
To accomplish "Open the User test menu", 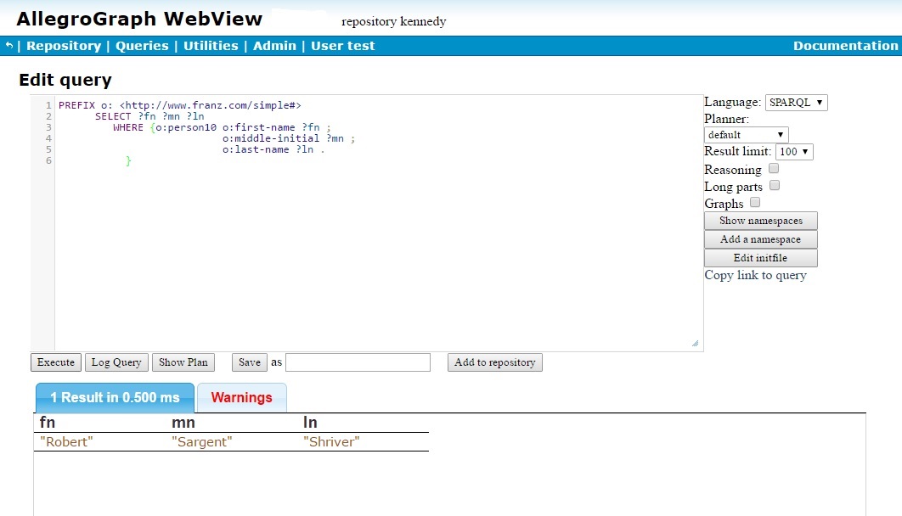I will point(342,46).
